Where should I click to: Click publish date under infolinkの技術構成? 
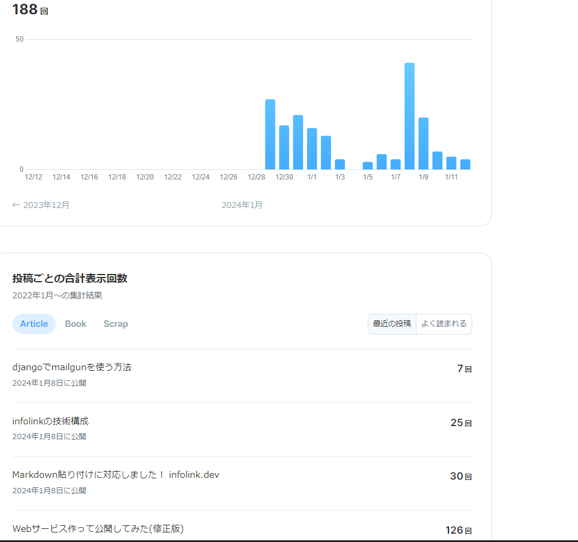(49, 437)
